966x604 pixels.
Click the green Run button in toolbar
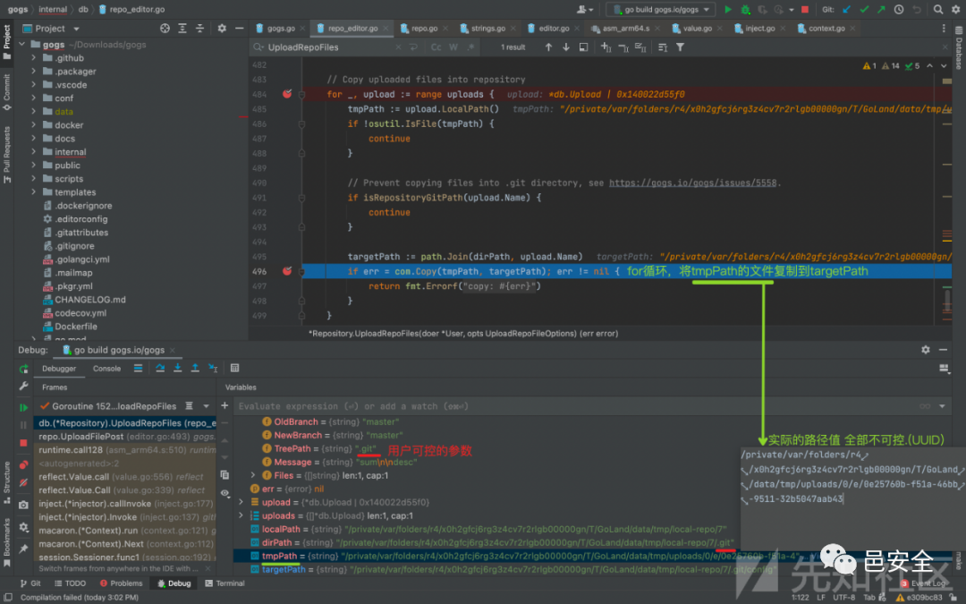[728, 9]
